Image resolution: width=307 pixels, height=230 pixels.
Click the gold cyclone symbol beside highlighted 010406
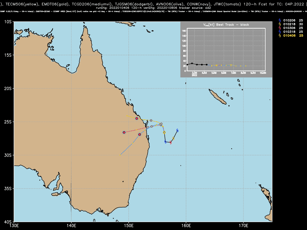coord(280,36)
